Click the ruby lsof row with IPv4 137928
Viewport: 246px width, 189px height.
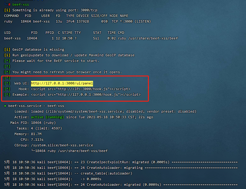77,21
